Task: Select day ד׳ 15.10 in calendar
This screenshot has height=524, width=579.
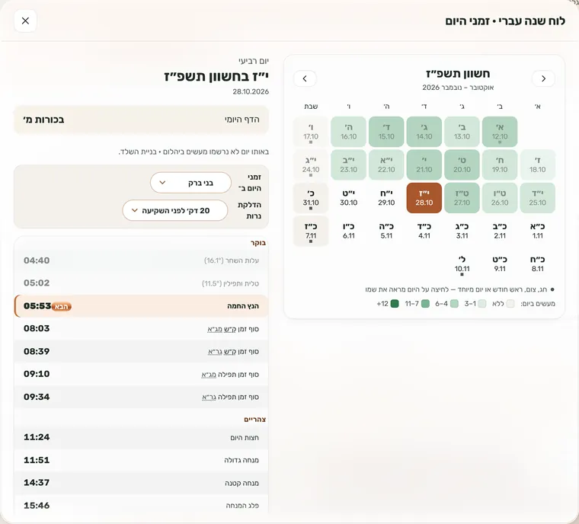Action: point(386,132)
